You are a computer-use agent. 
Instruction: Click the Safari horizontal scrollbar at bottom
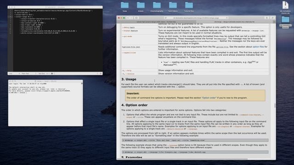pyautogui.click(x=182, y=159)
